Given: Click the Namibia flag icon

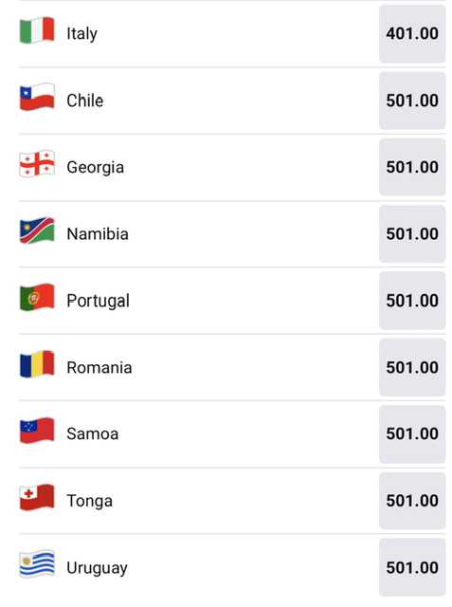Looking at the screenshot, I should [37, 230].
